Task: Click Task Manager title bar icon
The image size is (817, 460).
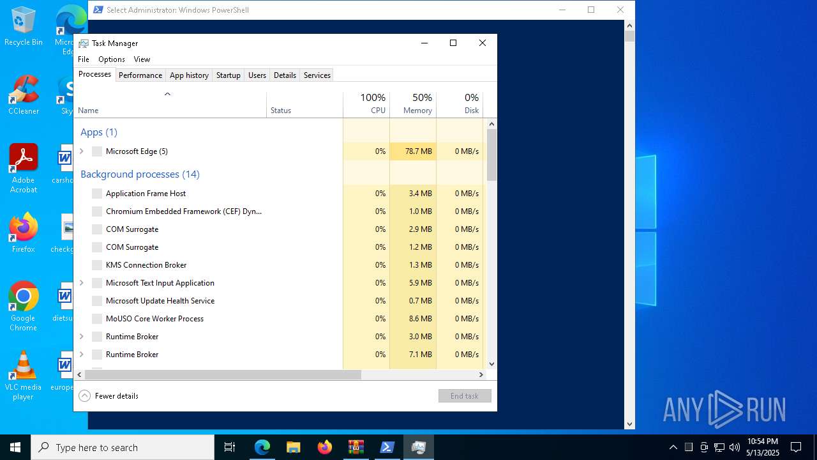Action: point(84,43)
